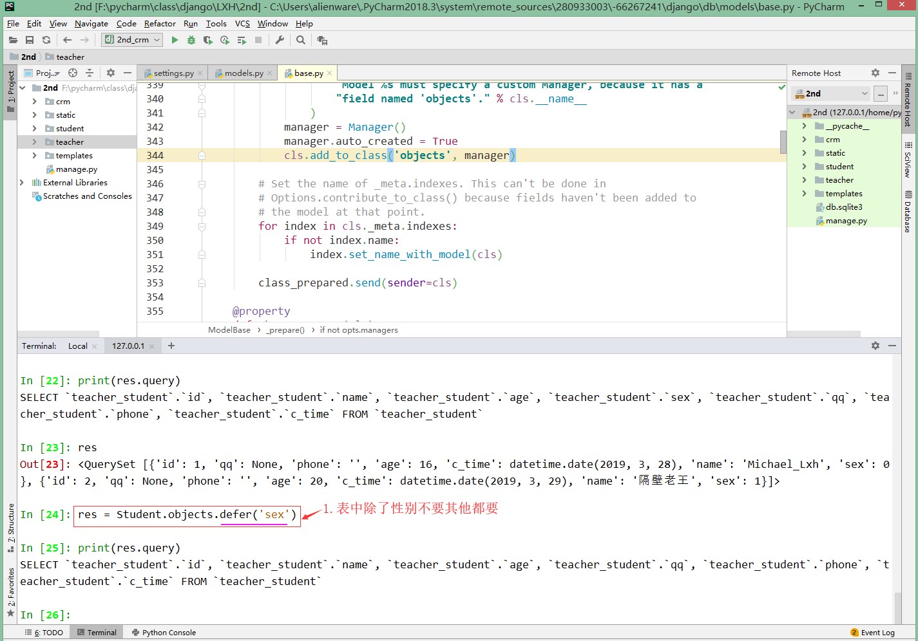Open Project panel gear settings
The width and height of the screenshot is (918, 641).
point(111,73)
